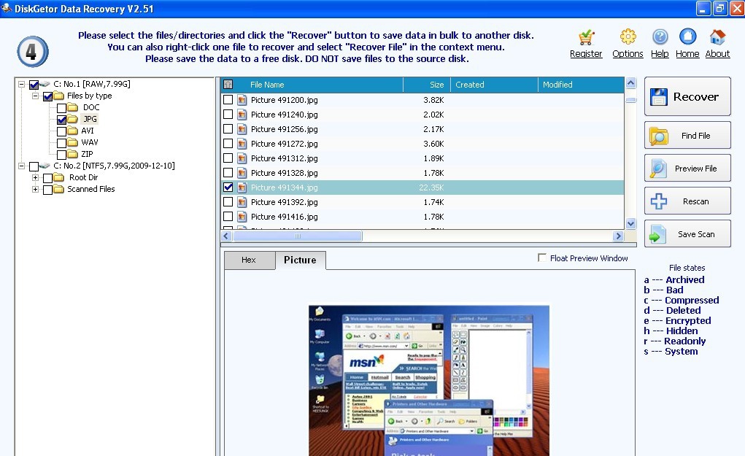Viewport: 745px width, 456px height.
Task: Click the Help question mark icon
Action: 659,36
